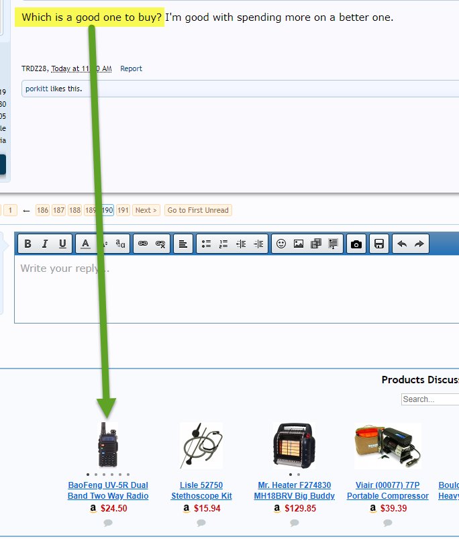Image resolution: width=459 pixels, height=539 pixels.
Task: Open the smilies picker
Action: click(x=281, y=244)
